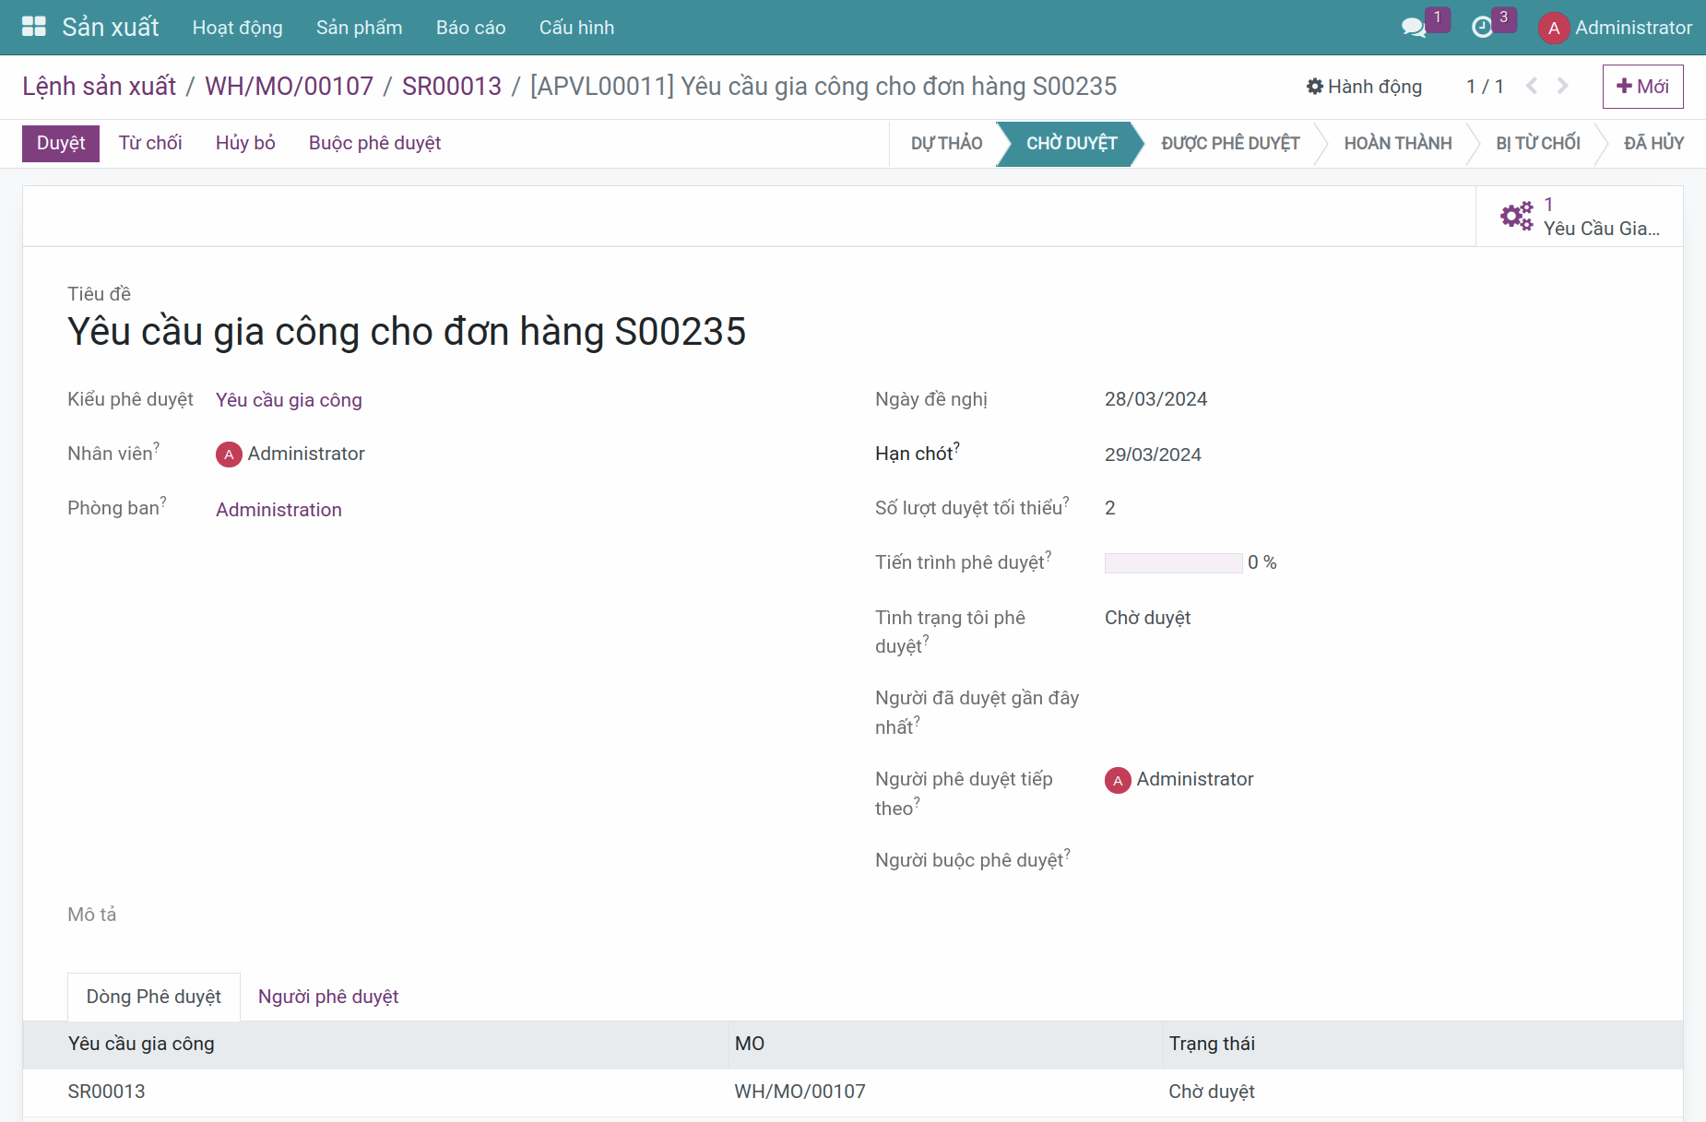The image size is (1706, 1122).
Task: Click the Nhân viên Administrator employee value
Action: click(x=290, y=454)
